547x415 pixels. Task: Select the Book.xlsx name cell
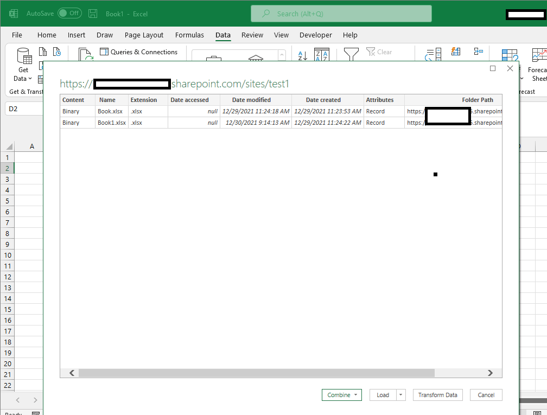[112, 111]
